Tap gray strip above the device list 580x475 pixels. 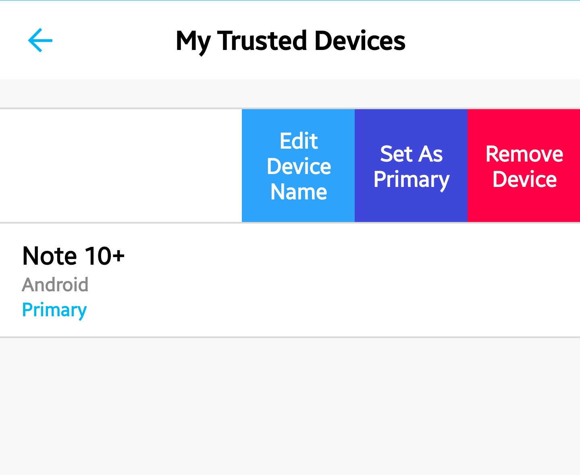[290, 93]
